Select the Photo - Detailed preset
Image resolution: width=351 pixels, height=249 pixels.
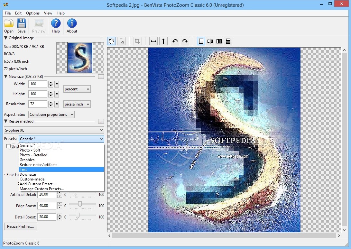pos(61,155)
